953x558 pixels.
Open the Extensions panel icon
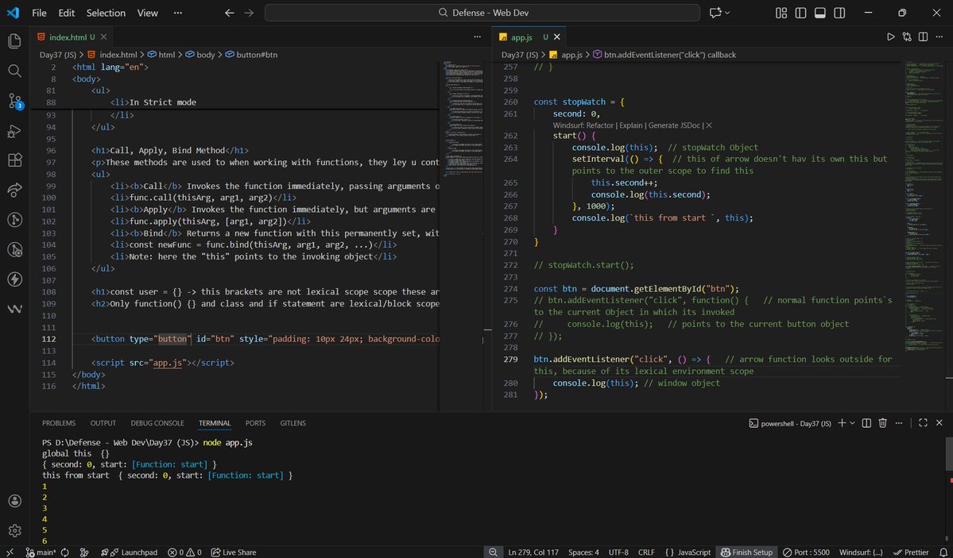pyautogui.click(x=14, y=160)
